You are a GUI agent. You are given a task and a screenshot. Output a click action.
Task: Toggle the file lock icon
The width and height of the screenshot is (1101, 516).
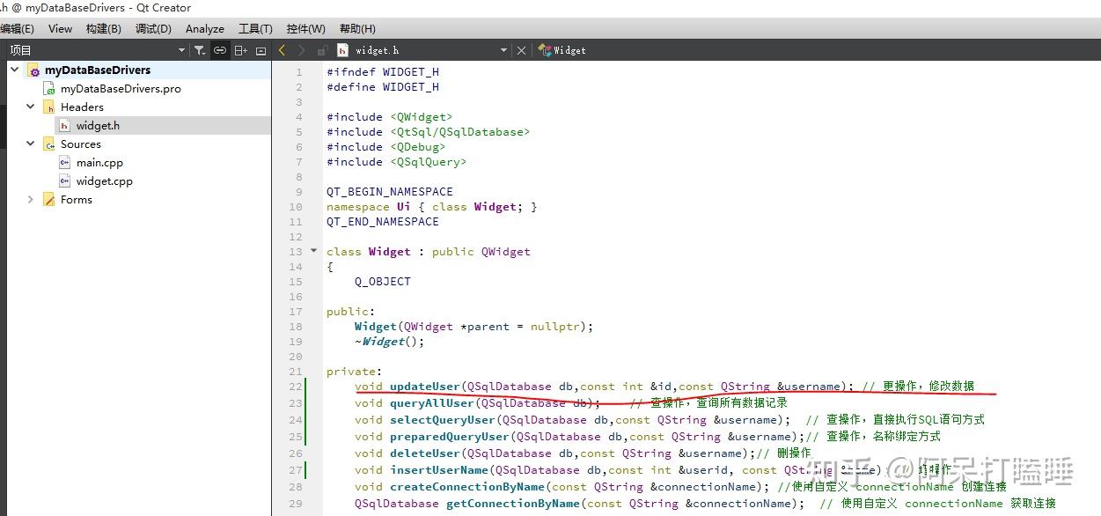pyautogui.click(x=322, y=50)
